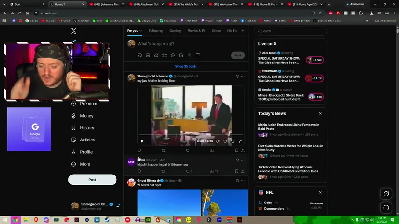Viewport: 399px width, 224px height.
Task: View analytics of Shmegmoid Johnson post
Action: click(212, 150)
